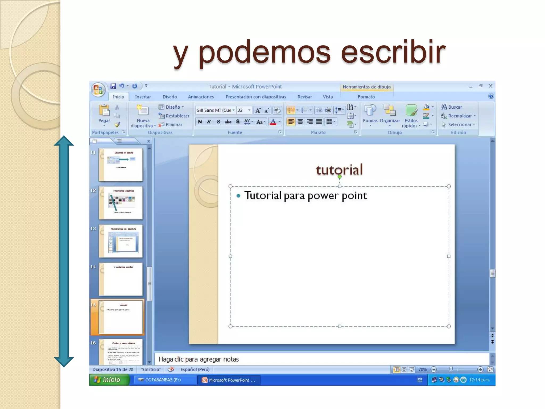
Task: Start slideshow from status bar view icon
Action: 412,369
